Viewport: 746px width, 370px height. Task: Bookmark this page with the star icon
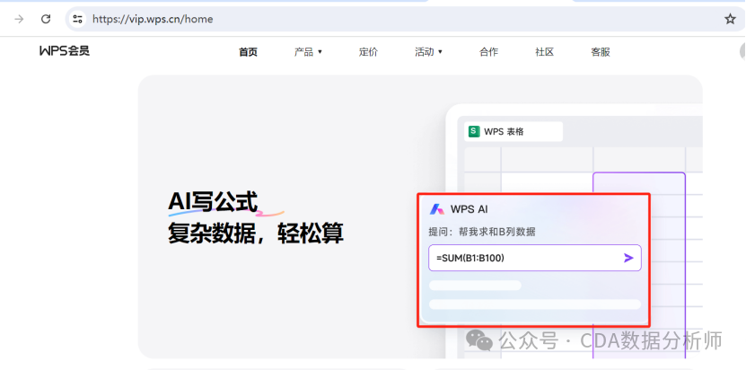point(730,19)
